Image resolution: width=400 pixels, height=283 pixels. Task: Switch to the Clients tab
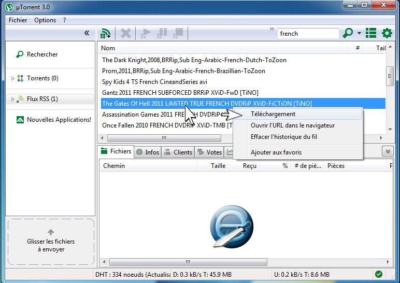[178, 152]
